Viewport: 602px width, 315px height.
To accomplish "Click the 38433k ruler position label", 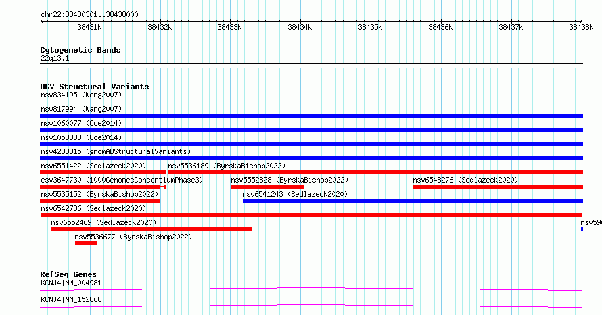I will coord(229,27).
